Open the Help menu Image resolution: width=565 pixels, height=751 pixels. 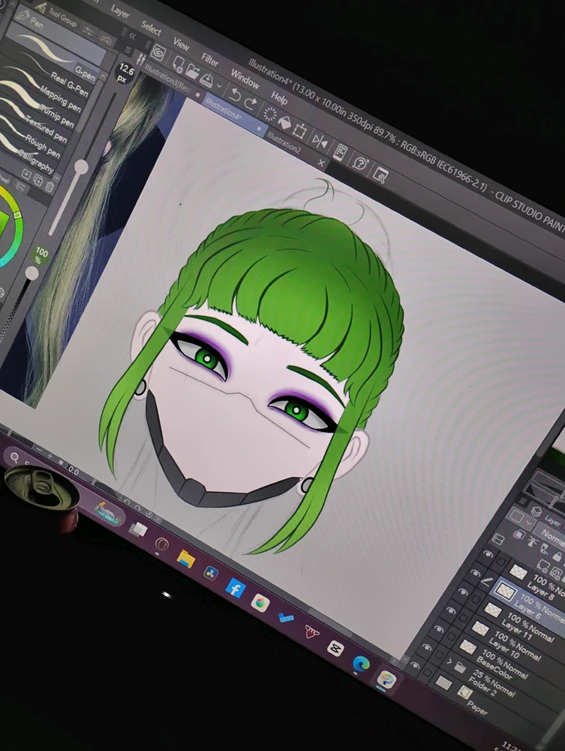click(x=279, y=98)
